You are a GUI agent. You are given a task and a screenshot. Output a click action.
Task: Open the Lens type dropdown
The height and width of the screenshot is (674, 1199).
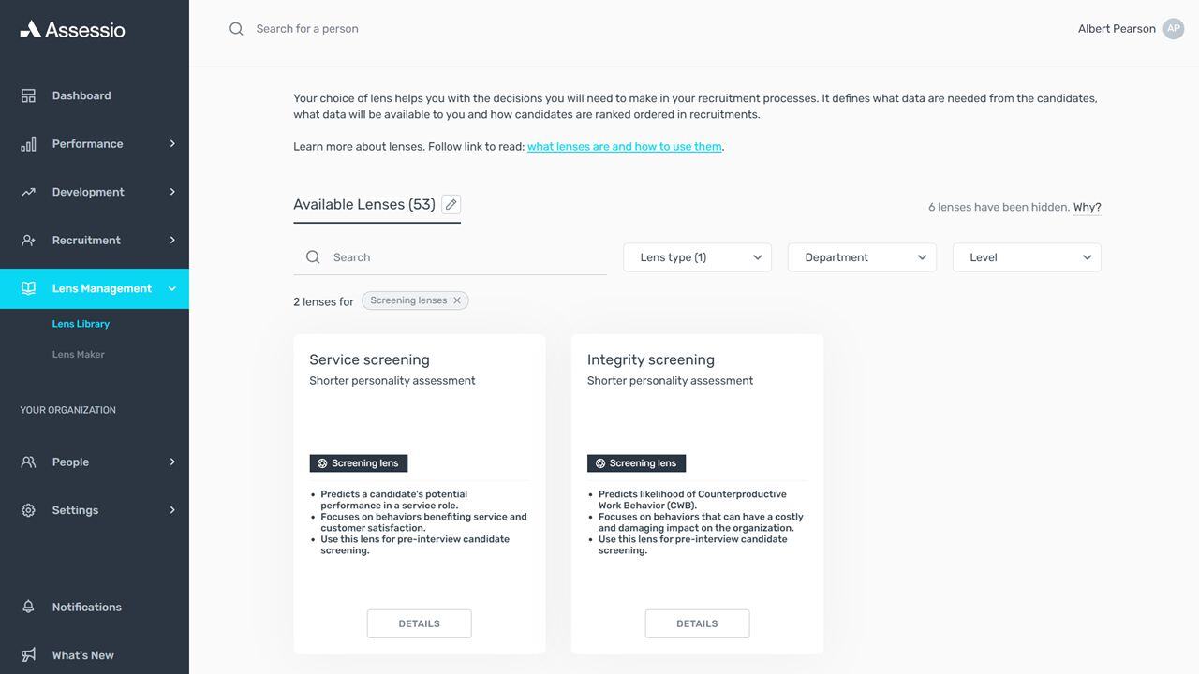697,257
